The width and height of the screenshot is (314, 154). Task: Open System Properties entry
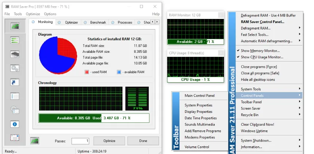(204, 105)
